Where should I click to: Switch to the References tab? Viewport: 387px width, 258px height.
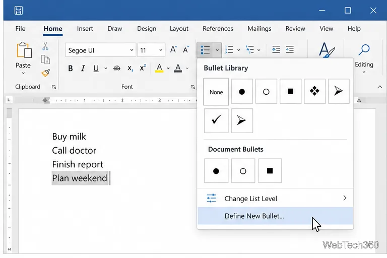tap(218, 29)
